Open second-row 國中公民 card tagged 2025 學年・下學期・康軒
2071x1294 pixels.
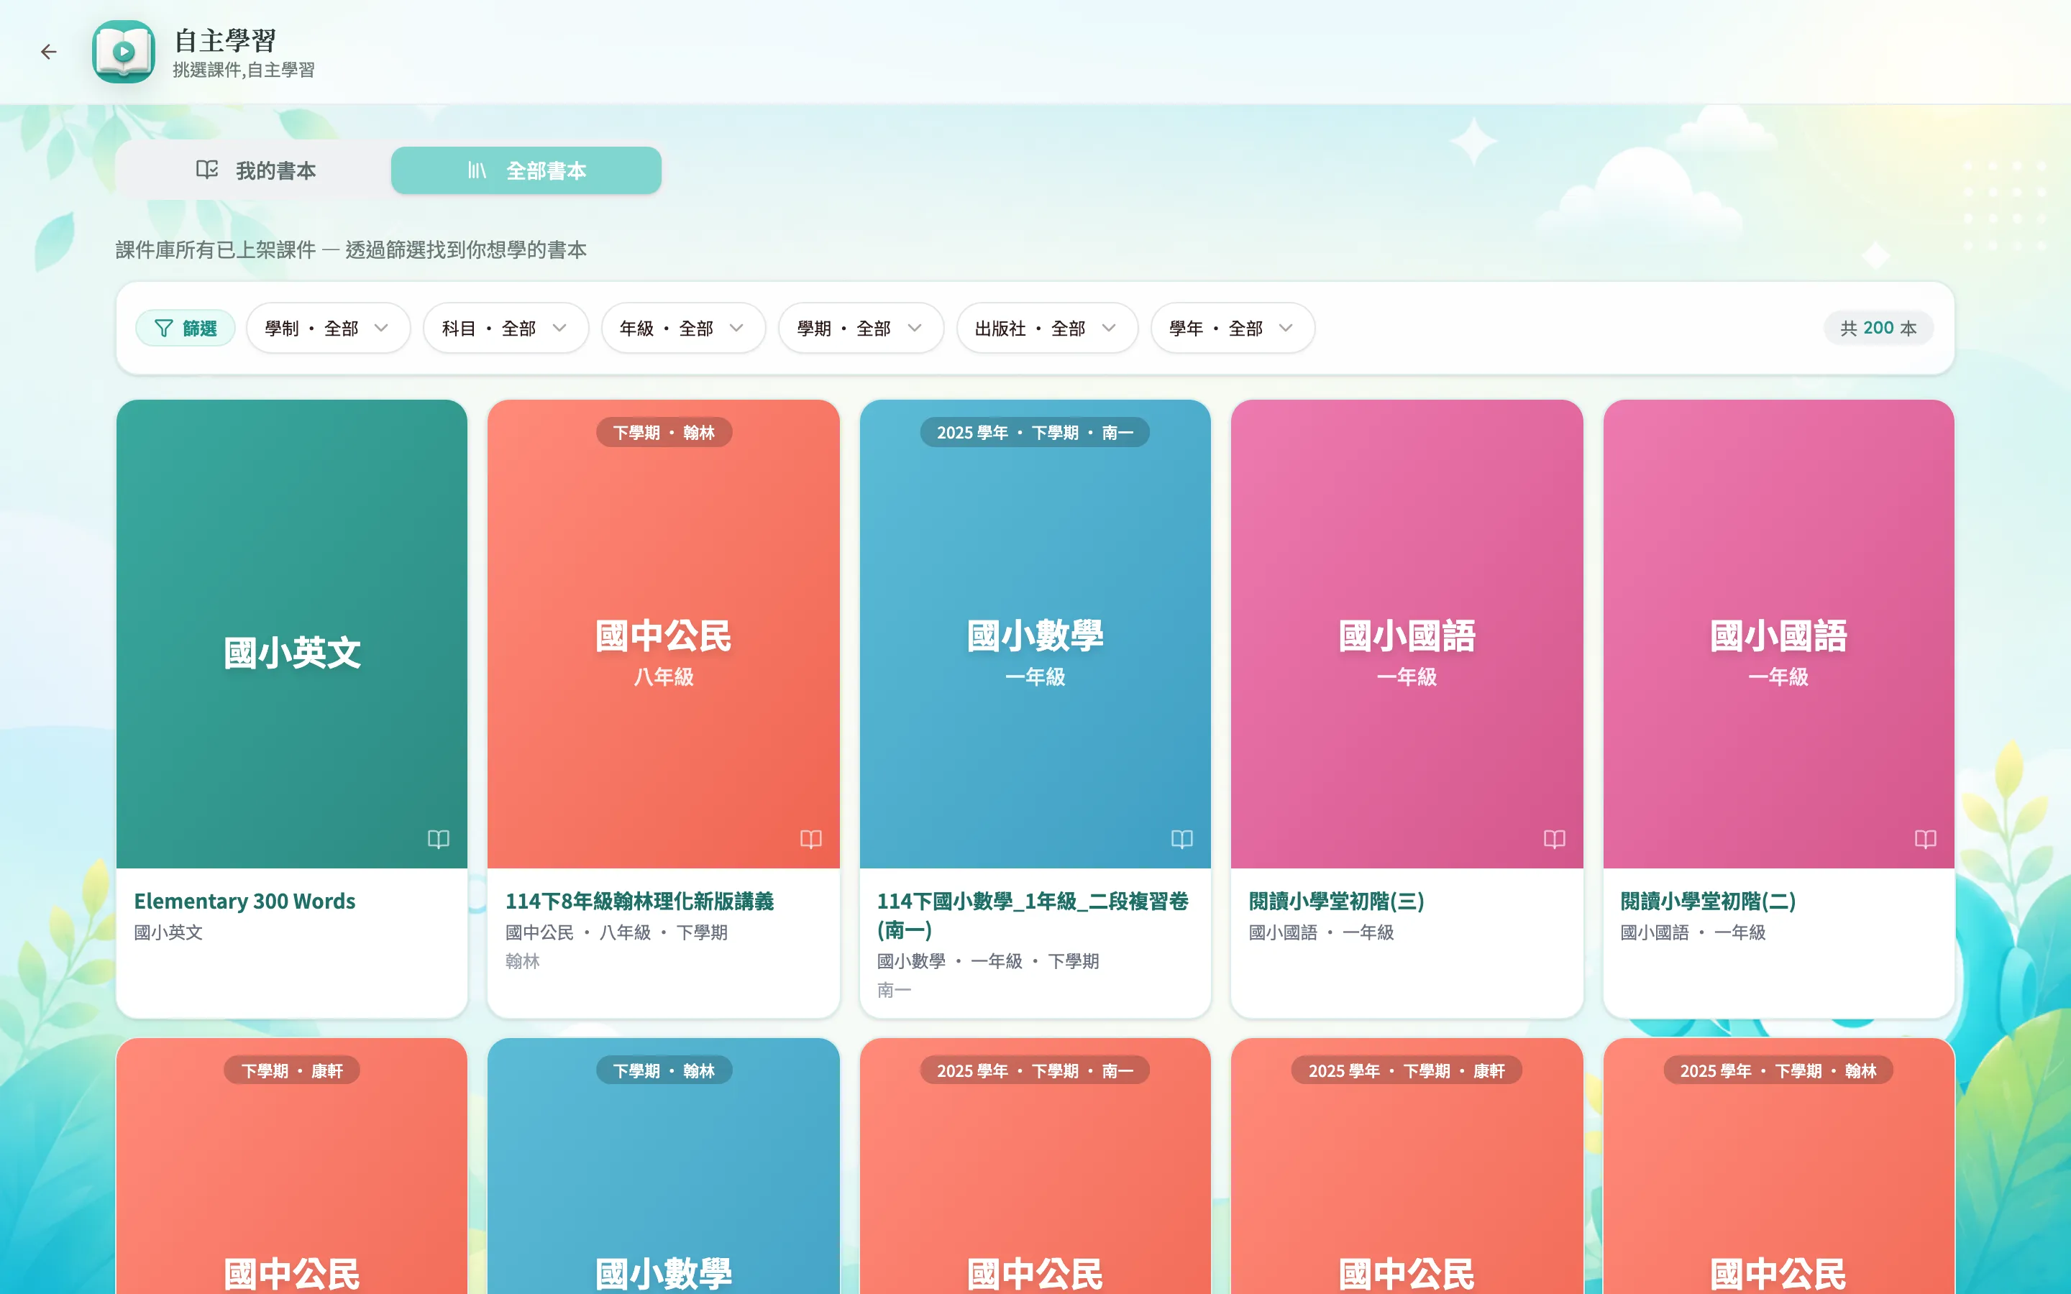click(1407, 1165)
